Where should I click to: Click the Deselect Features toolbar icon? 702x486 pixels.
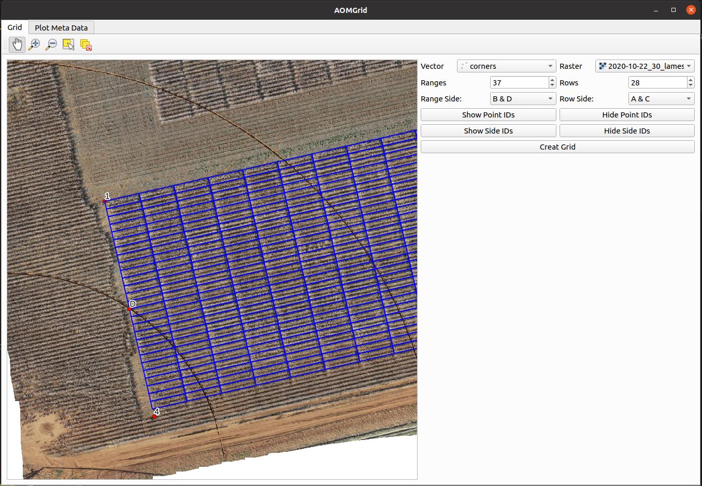pos(86,45)
